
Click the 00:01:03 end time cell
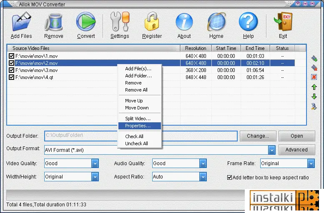(x=255, y=56)
